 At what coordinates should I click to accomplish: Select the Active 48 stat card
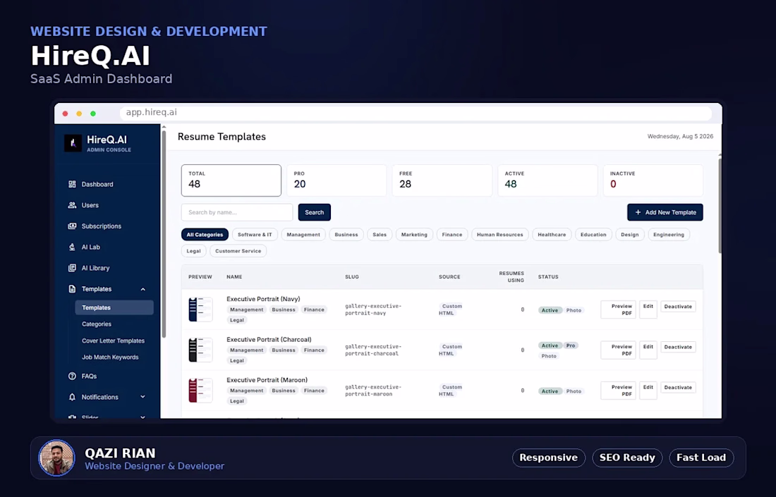pos(547,180)
